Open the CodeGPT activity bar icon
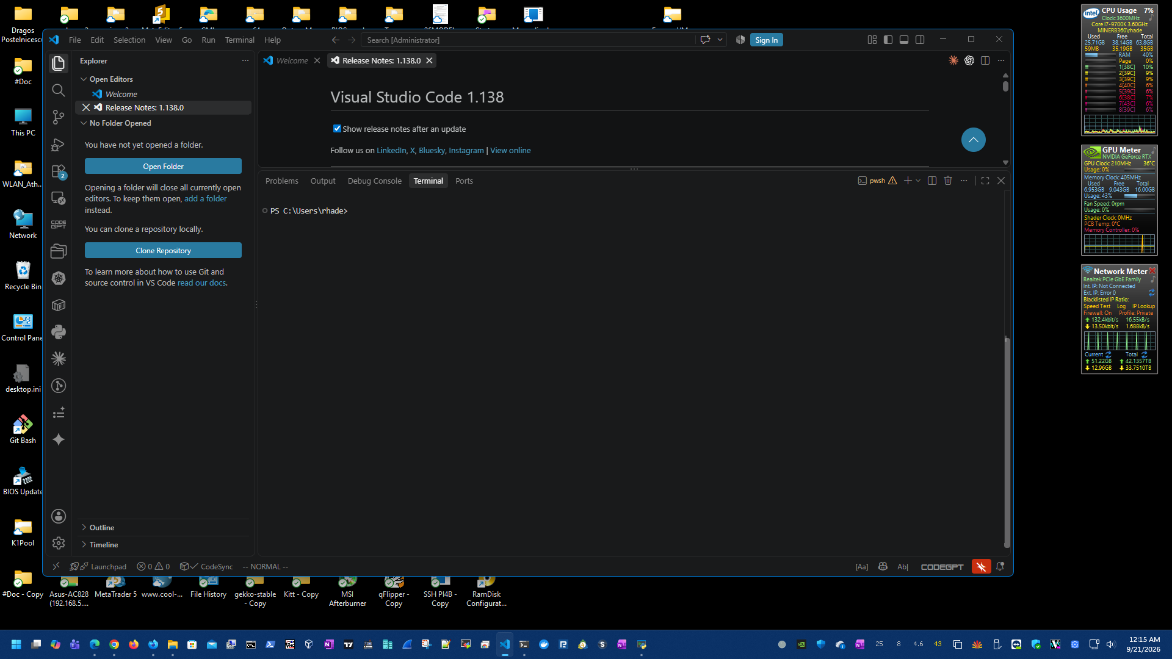The image size is (1172, 659). 58,225
